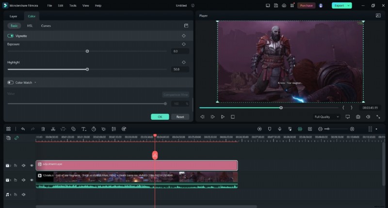Zoom in timeline with plus icon
This screenshot has height=208, width=388.
tap(352, 129)
